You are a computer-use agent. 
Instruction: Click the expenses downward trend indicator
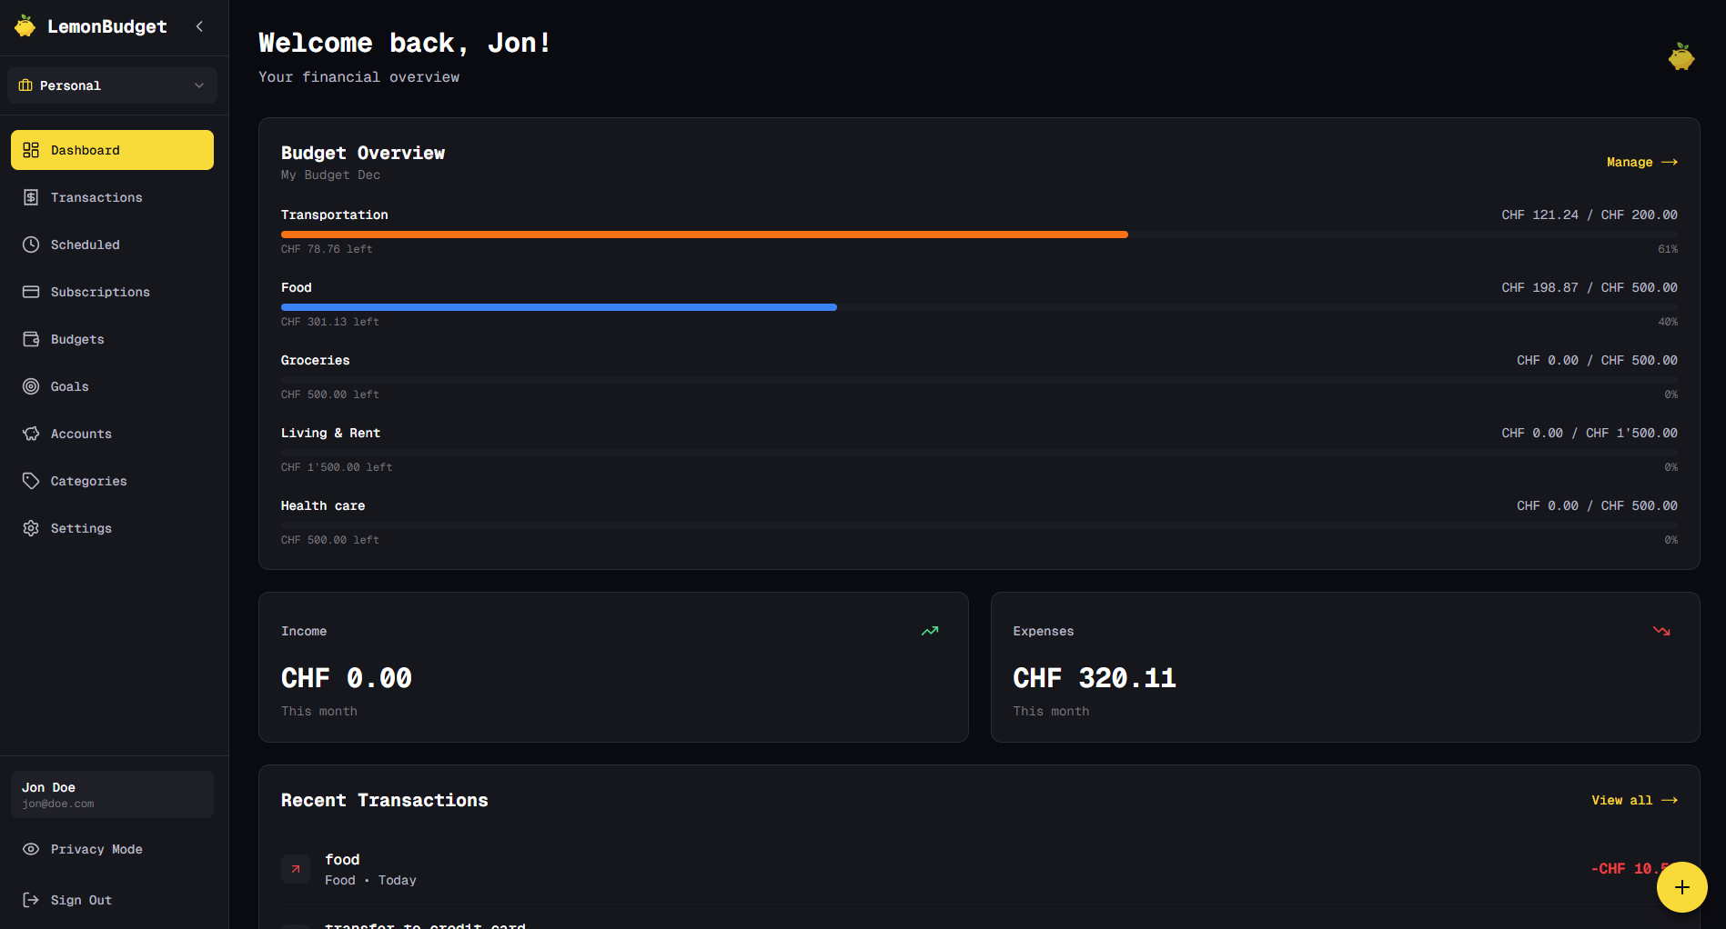[1661, 631]
